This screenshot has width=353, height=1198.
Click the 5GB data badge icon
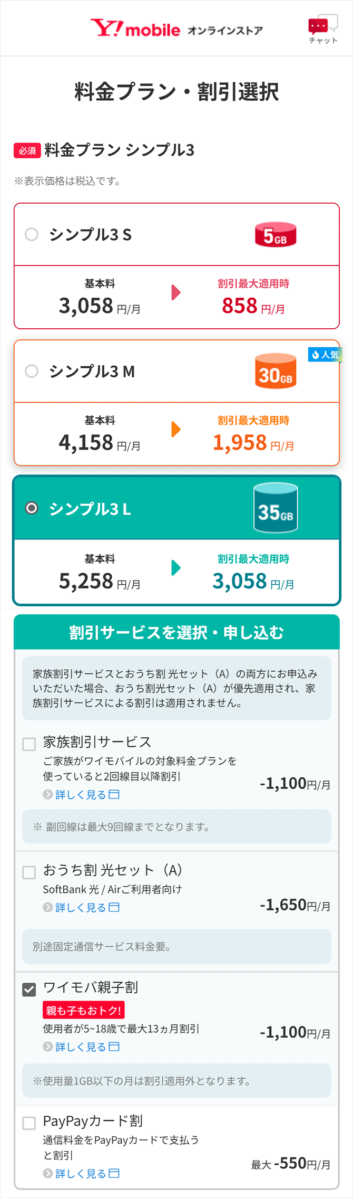[x=276, y=235]
